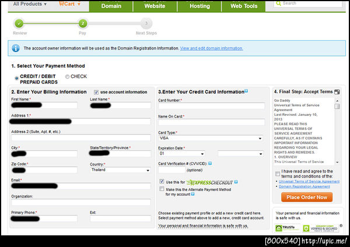
Task: Click the Verified & Secured badge
Action: 321,228
